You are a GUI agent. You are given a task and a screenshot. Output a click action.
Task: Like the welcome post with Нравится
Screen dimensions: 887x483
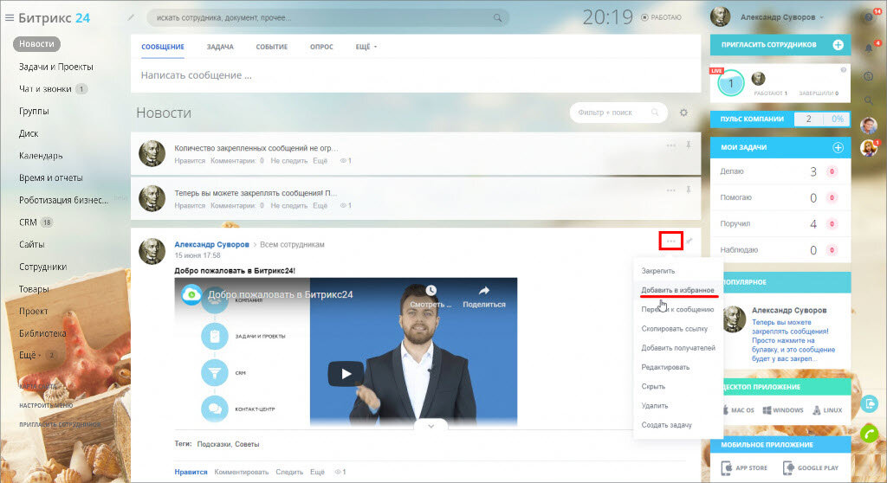(x=191, y=472)
